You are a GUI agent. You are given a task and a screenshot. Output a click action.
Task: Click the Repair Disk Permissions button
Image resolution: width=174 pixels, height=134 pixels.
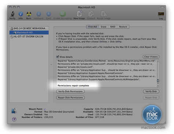(70, 98)
